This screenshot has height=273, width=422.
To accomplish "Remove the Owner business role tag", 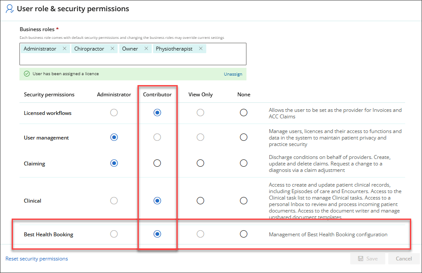I will tap(147, 48).
